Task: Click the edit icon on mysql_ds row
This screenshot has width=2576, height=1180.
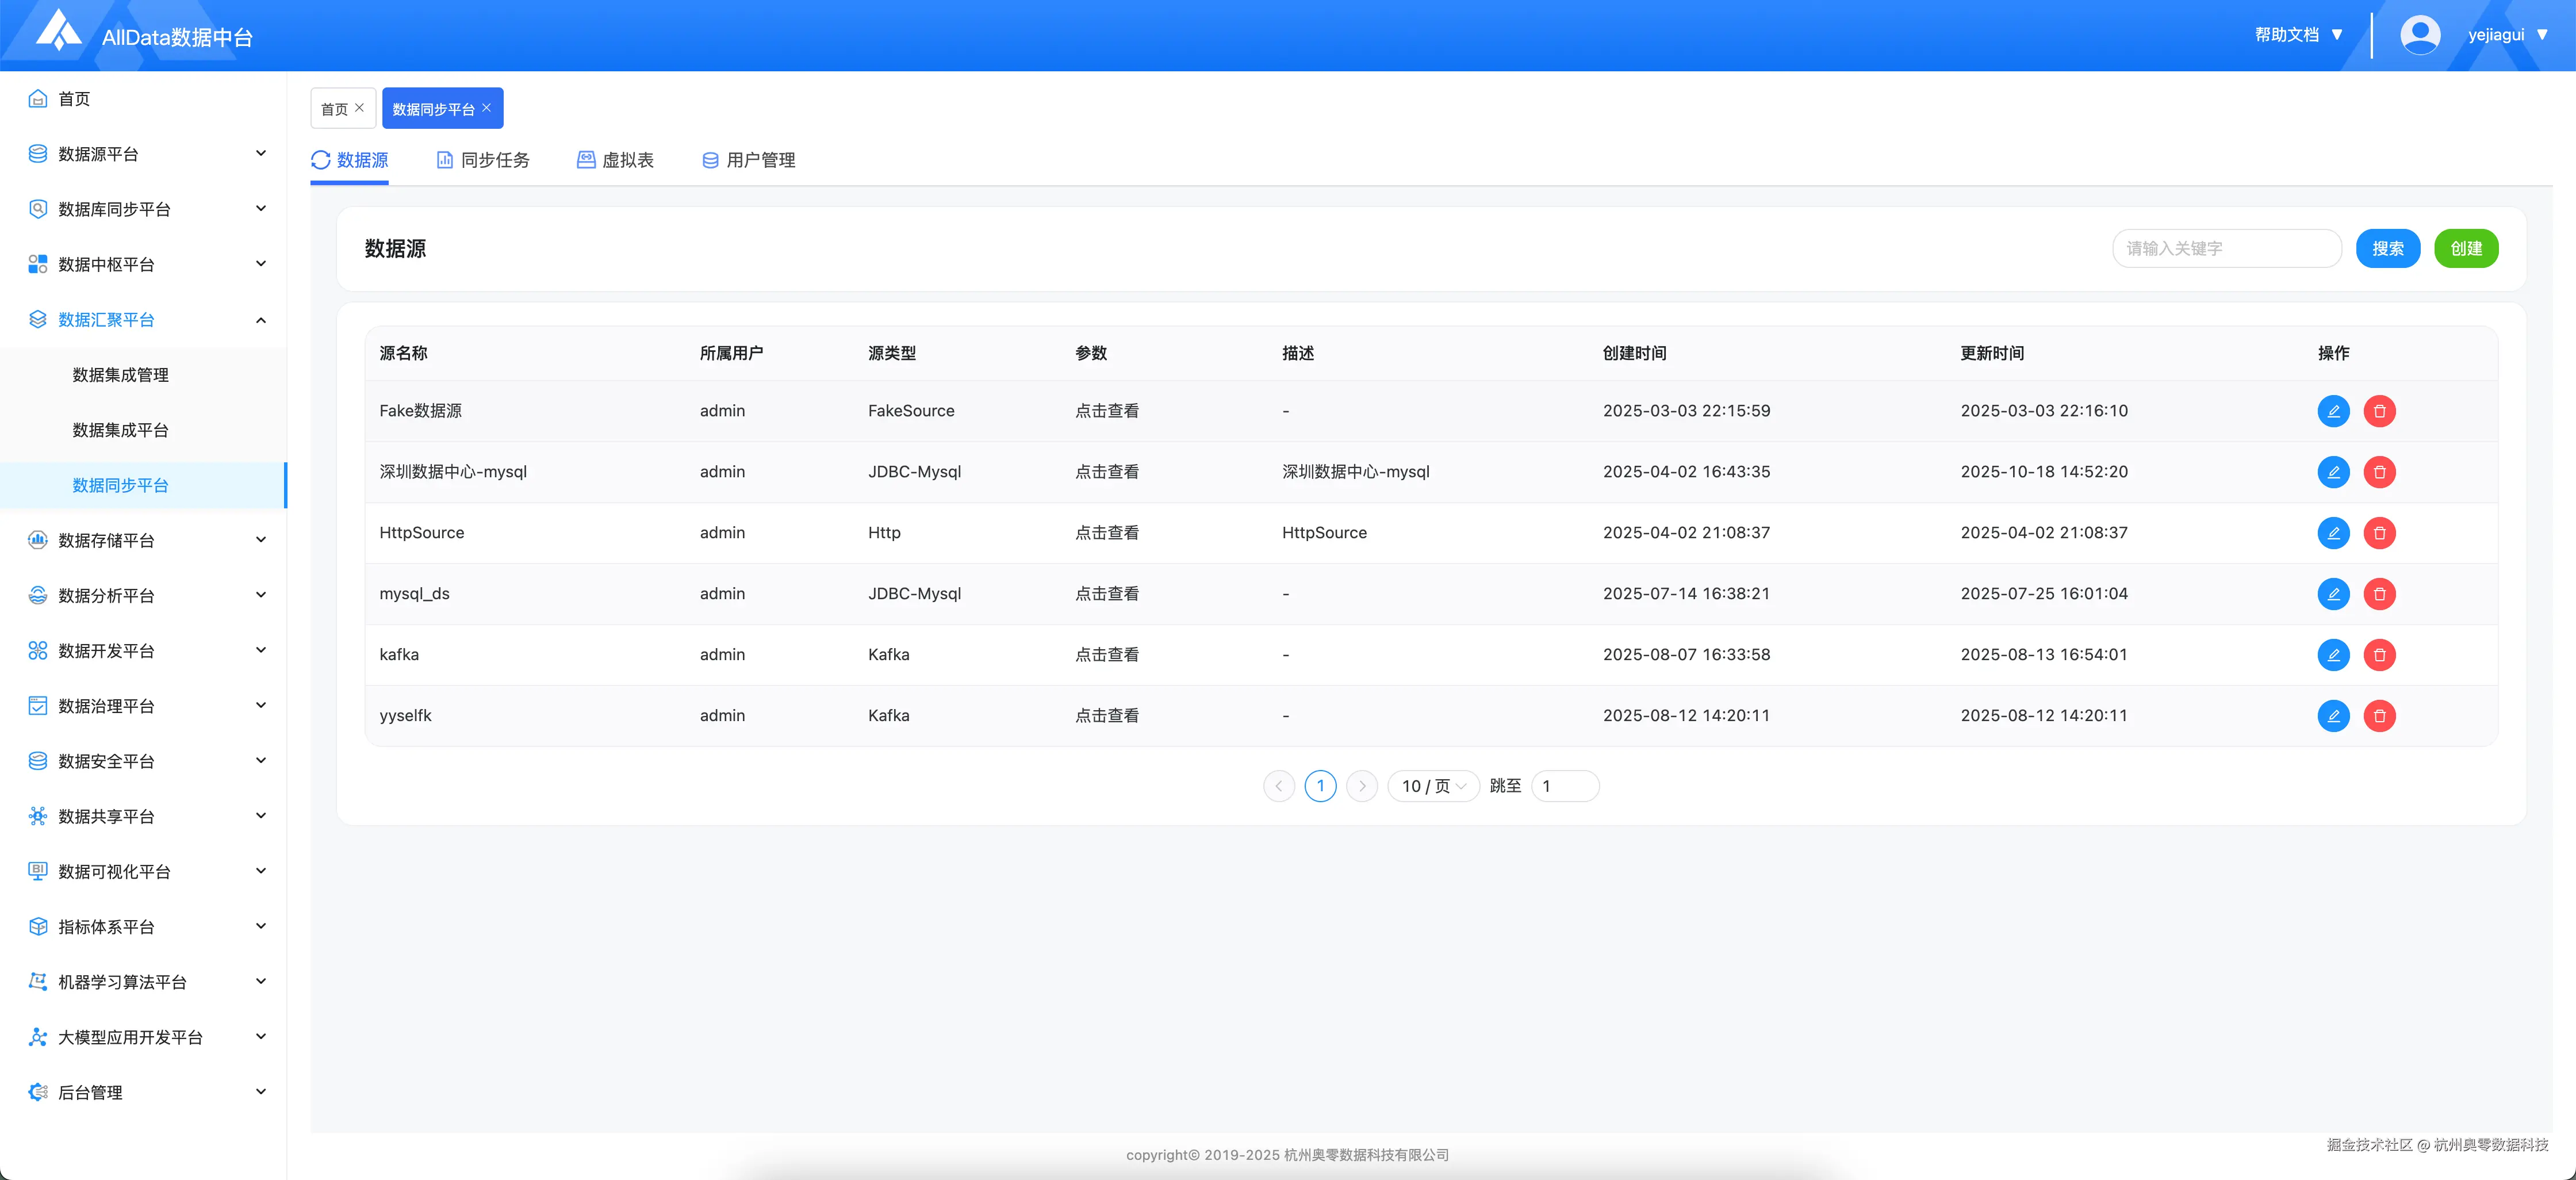Action: [x=2334, y=593]
